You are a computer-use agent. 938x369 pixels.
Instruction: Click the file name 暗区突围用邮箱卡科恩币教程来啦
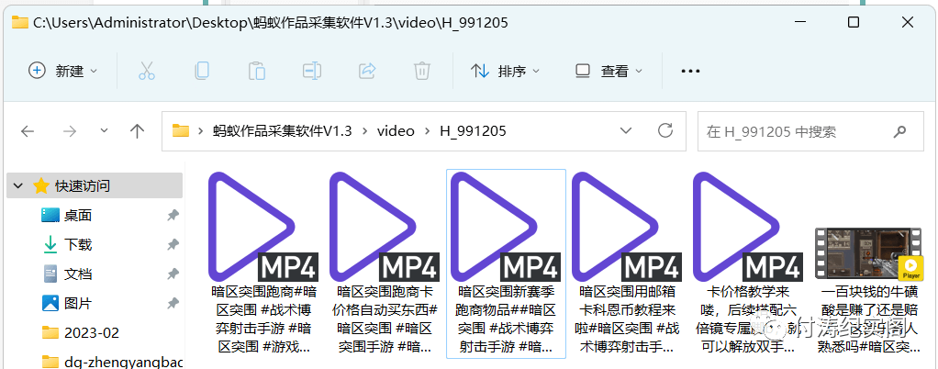(628, 319)
